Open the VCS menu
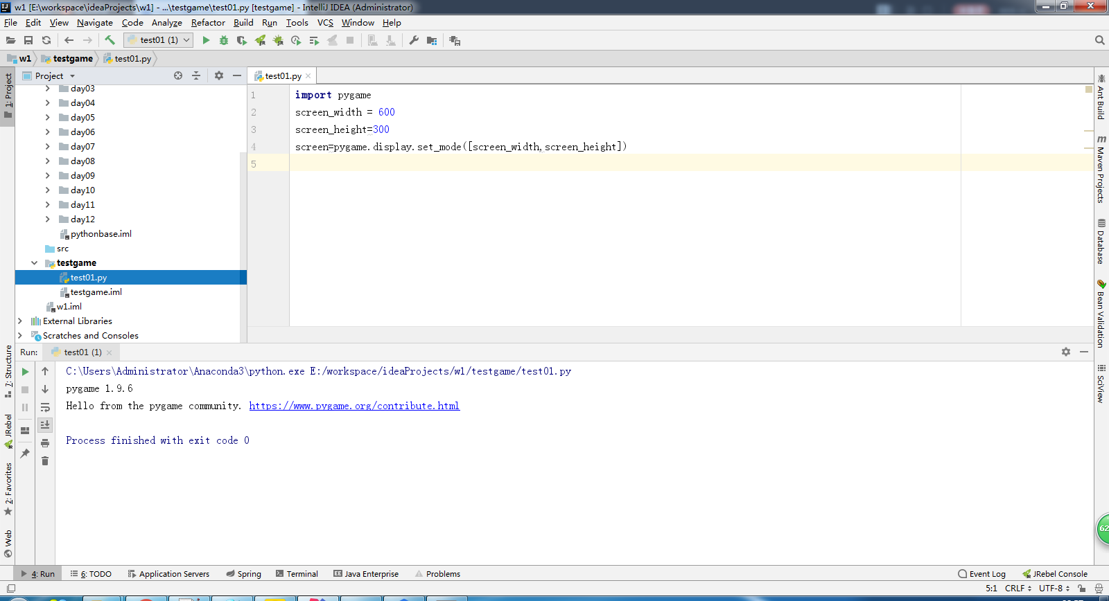This screenshot has width=1109, height=601. tap(325, 23)
